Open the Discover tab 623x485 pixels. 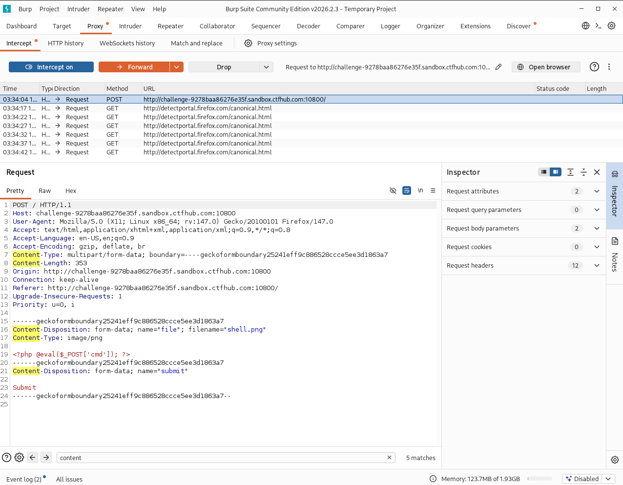pos(519,26)
